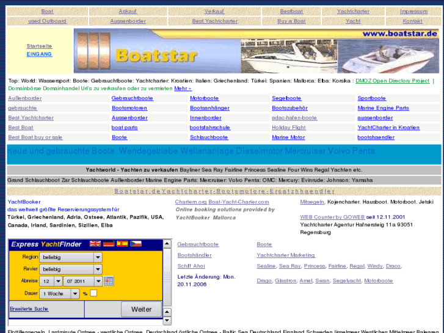
Task: Open the Marine Motor link
Action: [x=288, y=137]
